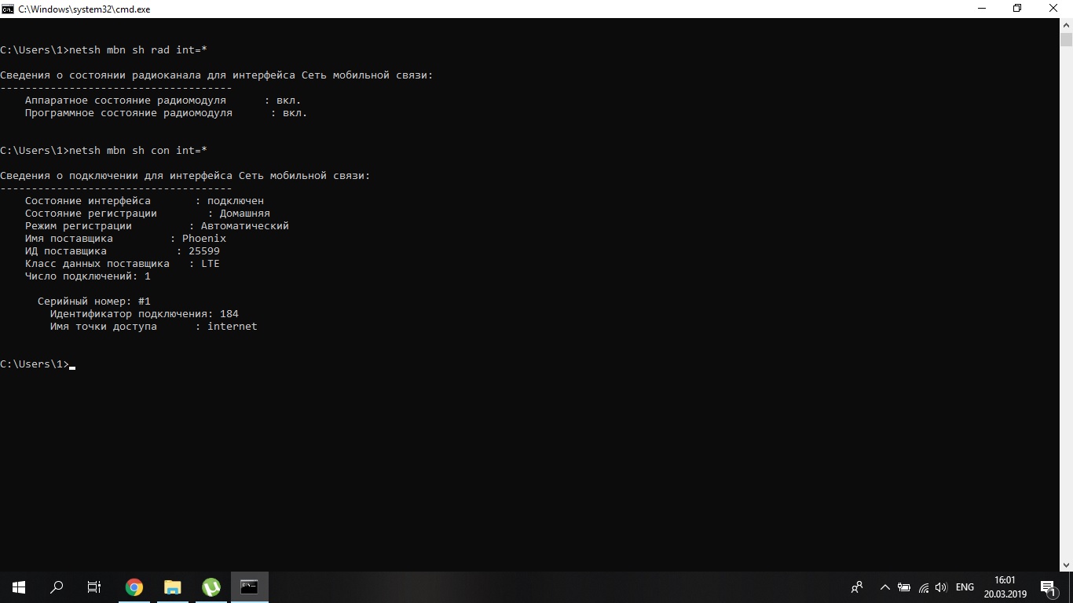1073x603 pixels.
Task: Click the console scrollbar up arrow
Action: [x=1066, y=25]
